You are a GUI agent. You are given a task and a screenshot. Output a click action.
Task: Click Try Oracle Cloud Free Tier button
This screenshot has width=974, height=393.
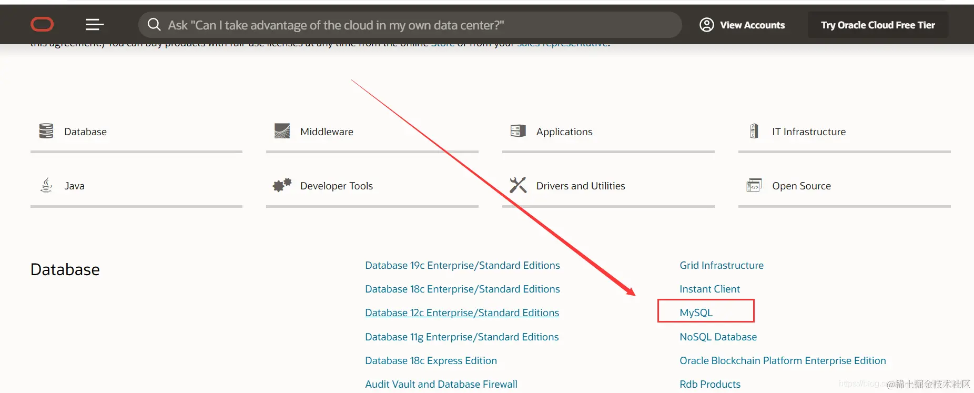click(x=878, y=25)
